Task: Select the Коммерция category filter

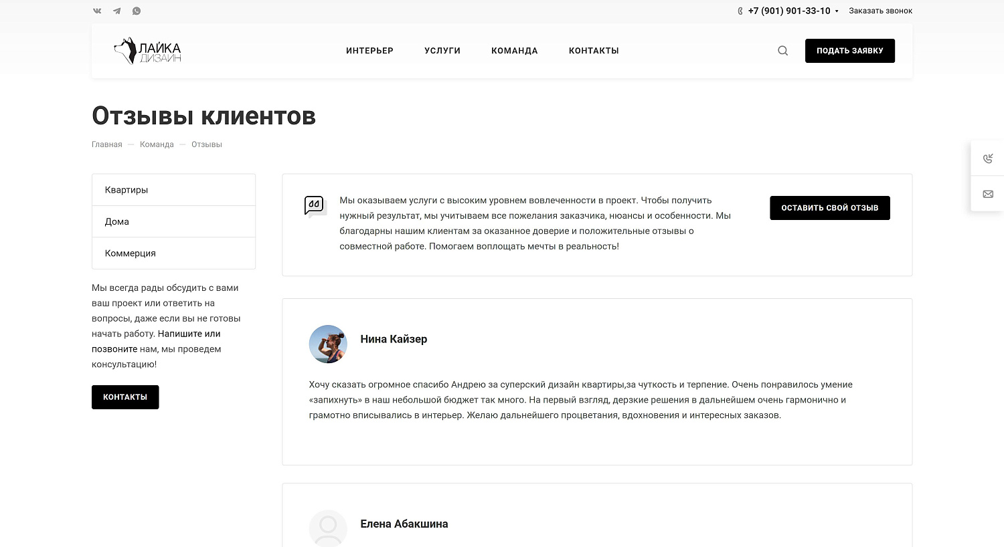Action: pos(130,253)
